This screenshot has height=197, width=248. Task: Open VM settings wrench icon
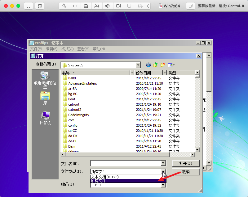coord(64,6)
